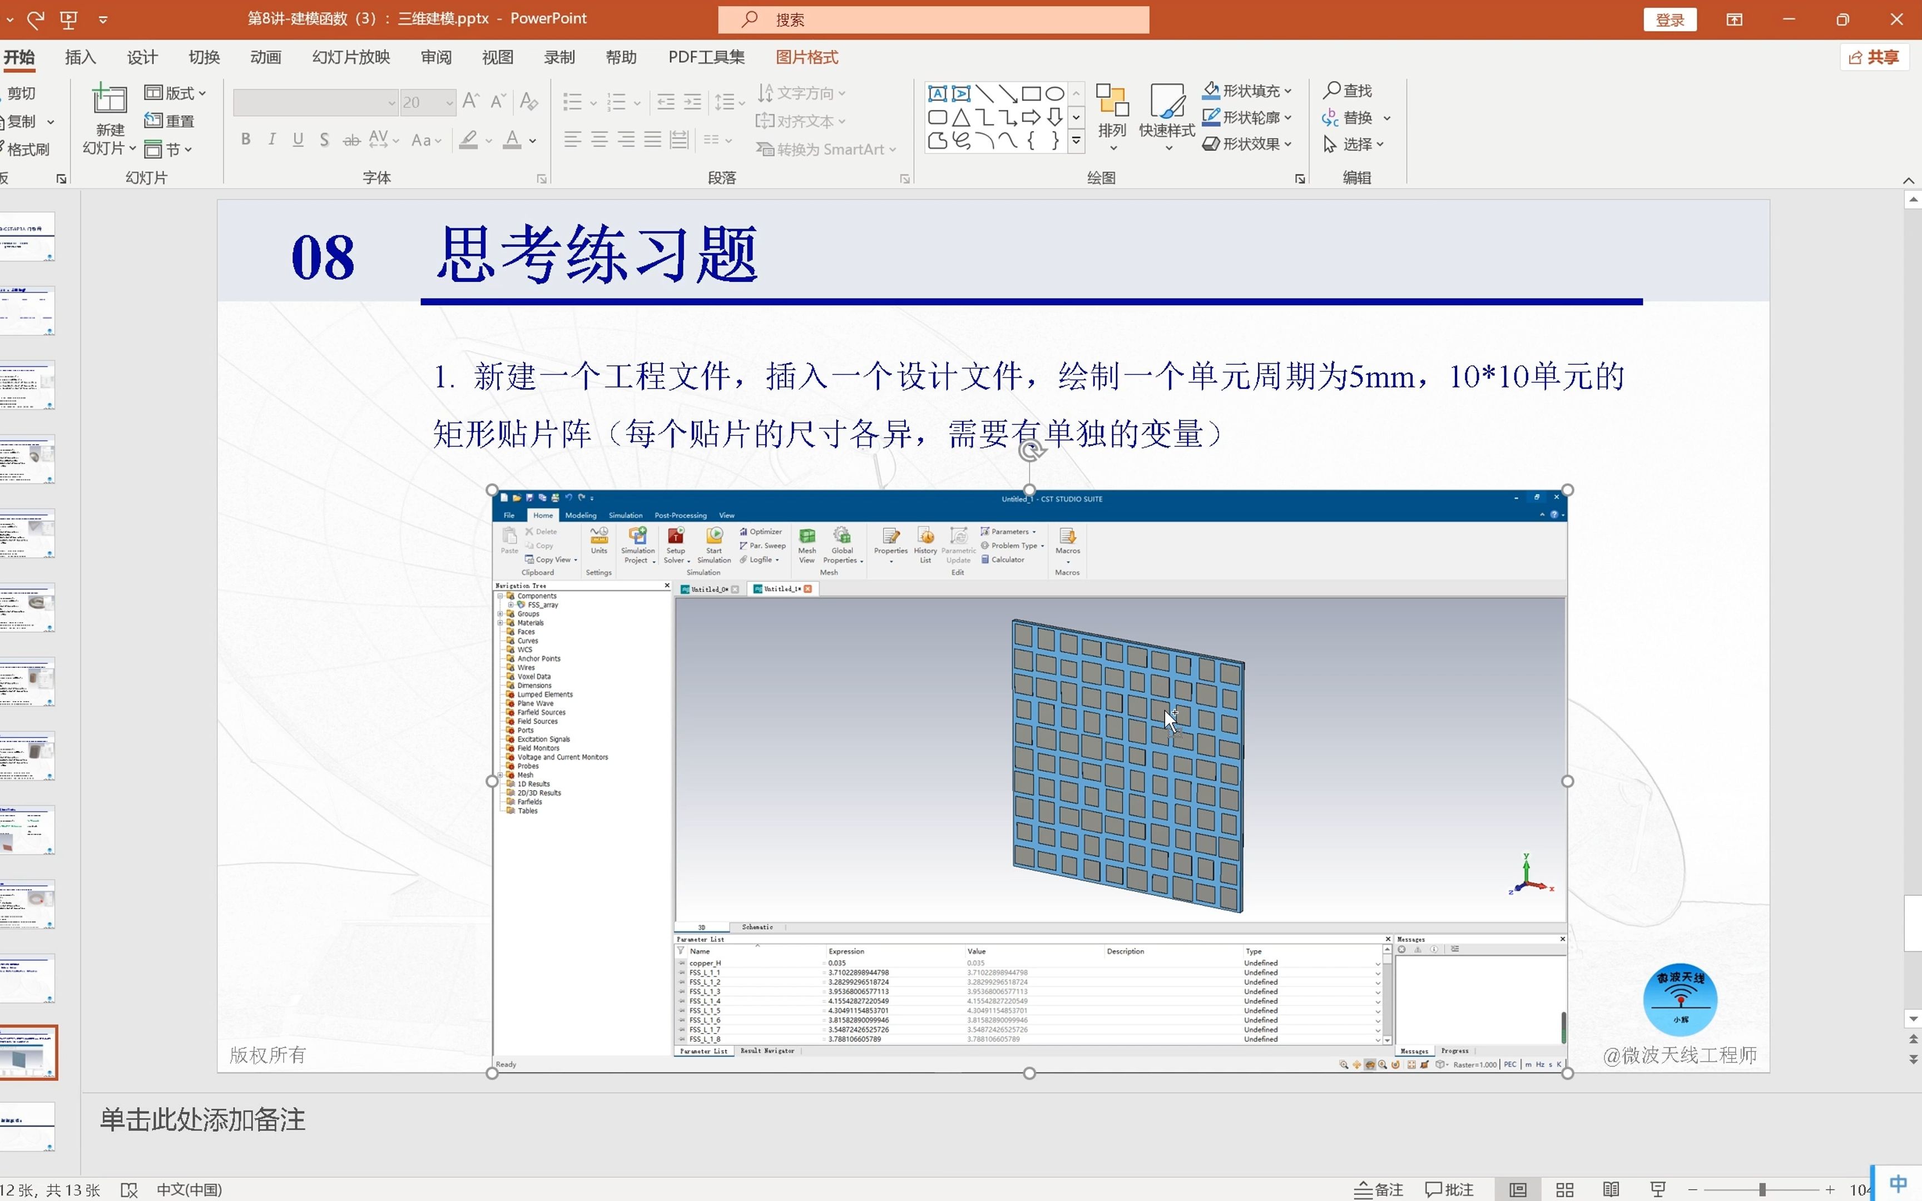Viewport: 1922px width, 1201px height.
Task: Click the Format Painter (格式刷) tool
Action: [27, 150]
